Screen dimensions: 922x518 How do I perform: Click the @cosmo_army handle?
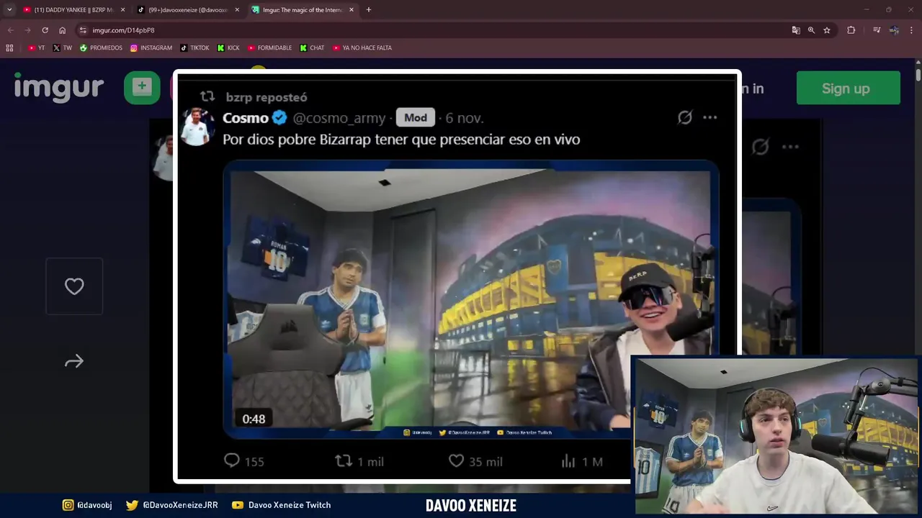tap(339, 118)
